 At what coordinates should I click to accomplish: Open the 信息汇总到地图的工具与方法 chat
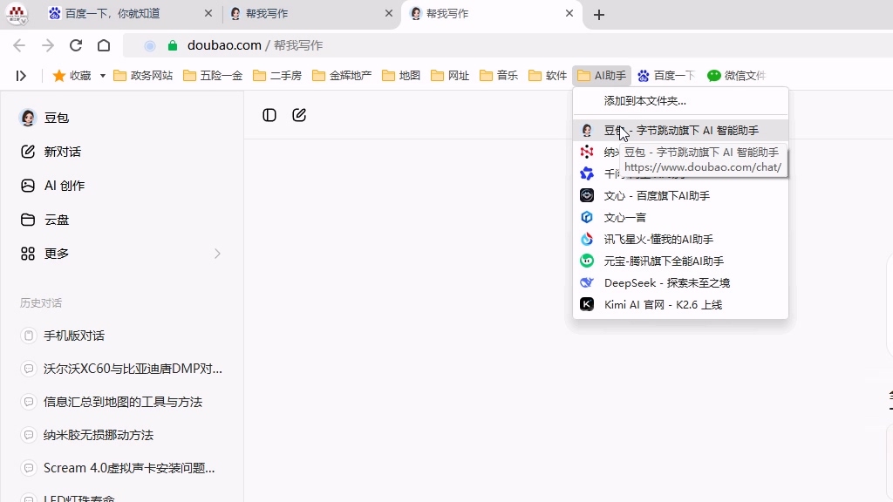tap(121, 402)
